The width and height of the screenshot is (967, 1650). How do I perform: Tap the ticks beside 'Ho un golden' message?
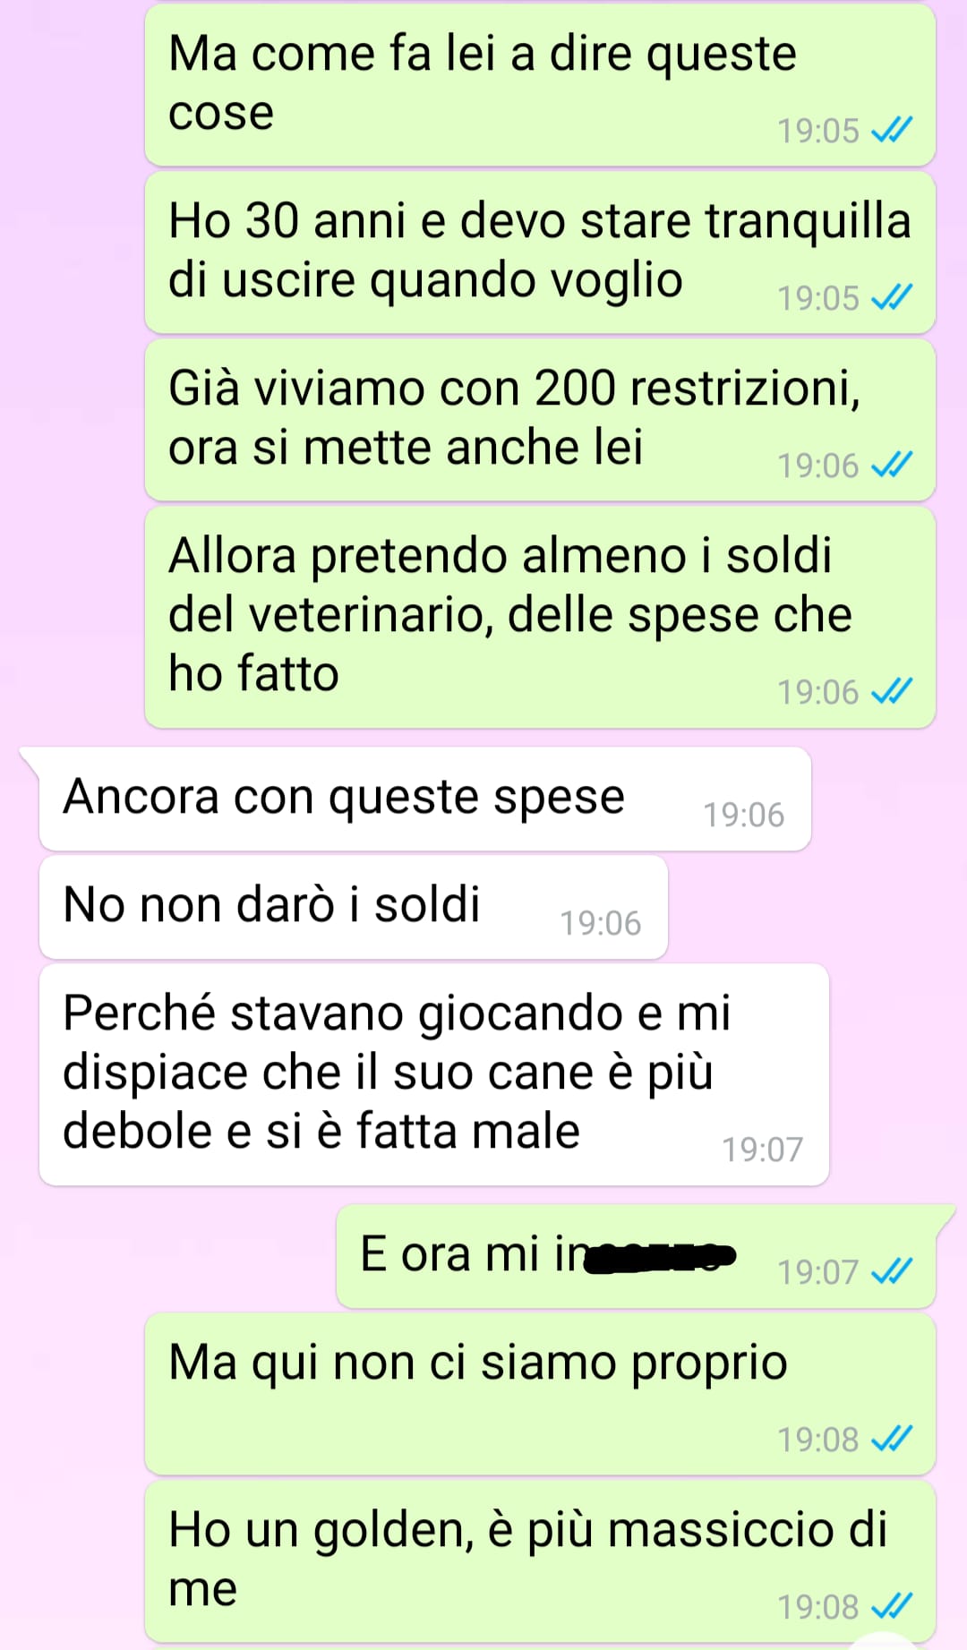892,1606
